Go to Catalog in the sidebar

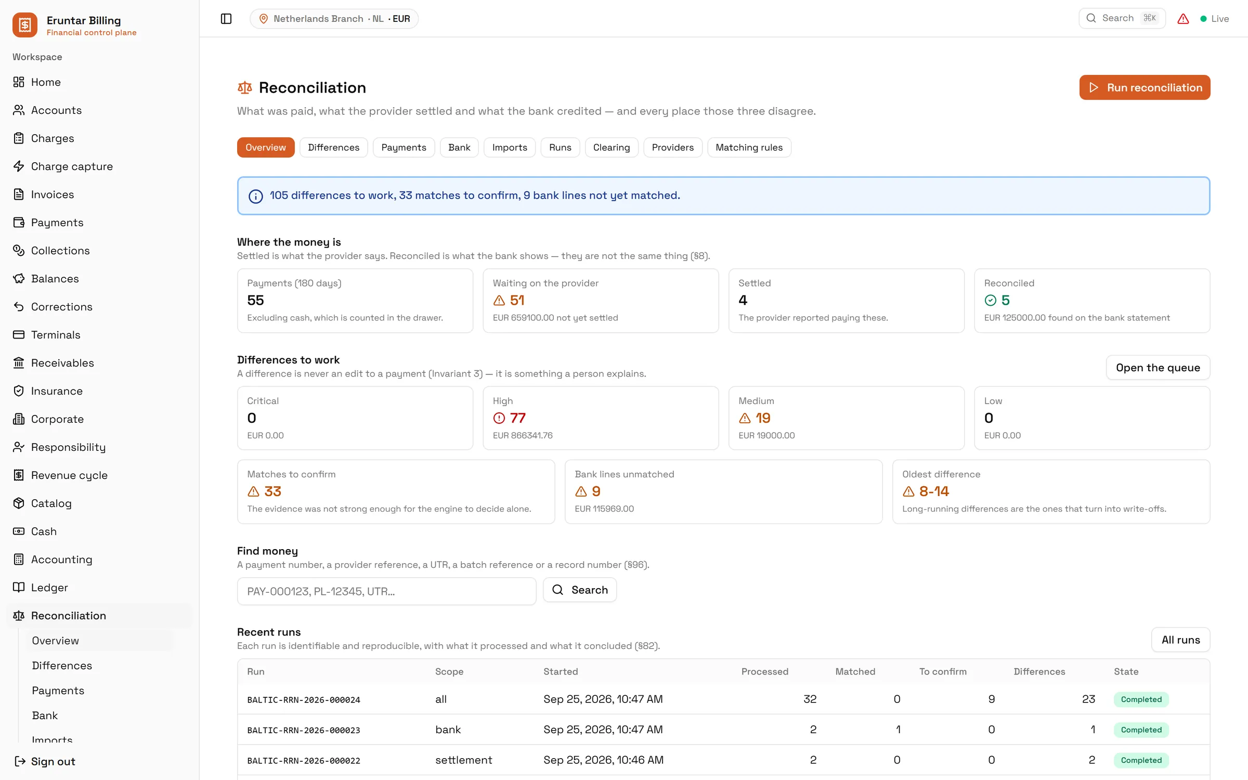coord(99,503)
